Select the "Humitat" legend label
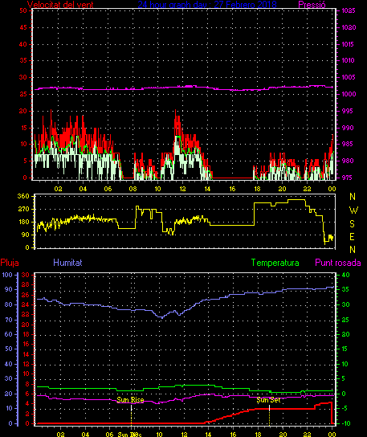 coord(67,263)
